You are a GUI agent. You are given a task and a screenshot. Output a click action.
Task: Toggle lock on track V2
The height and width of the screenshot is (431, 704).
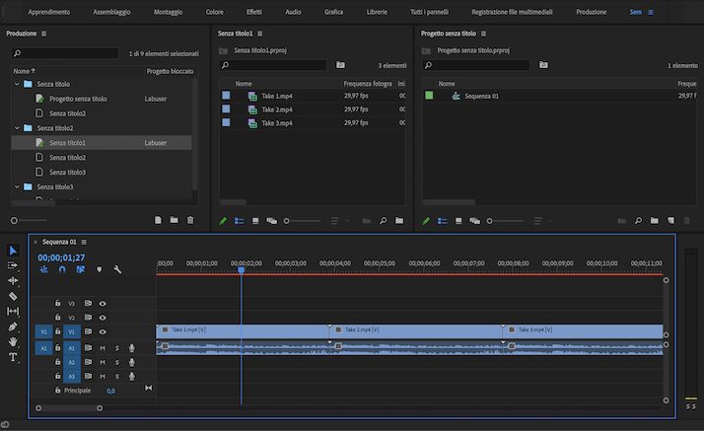point(58,318)
